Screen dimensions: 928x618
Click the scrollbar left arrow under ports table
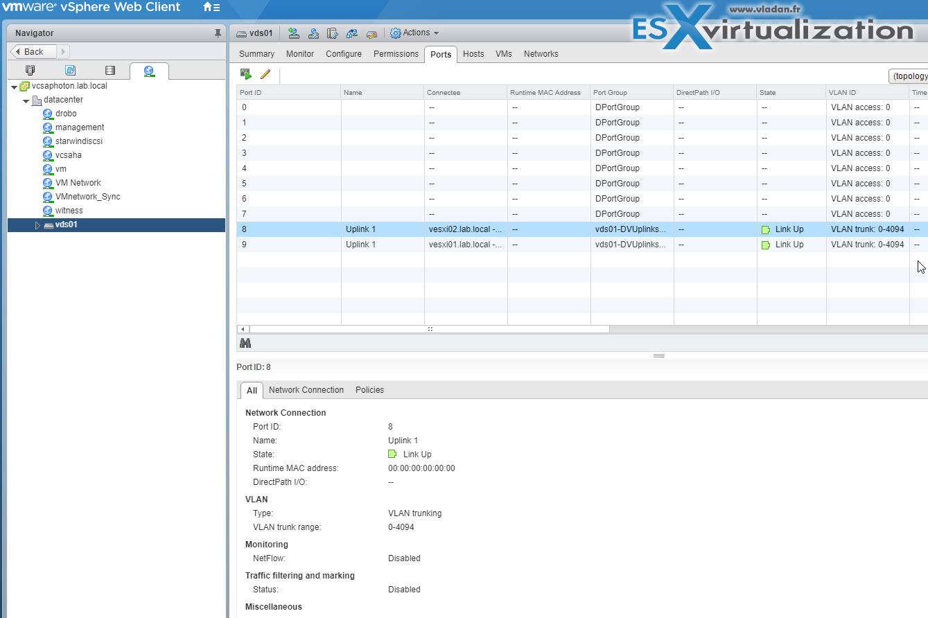point(243,329)
